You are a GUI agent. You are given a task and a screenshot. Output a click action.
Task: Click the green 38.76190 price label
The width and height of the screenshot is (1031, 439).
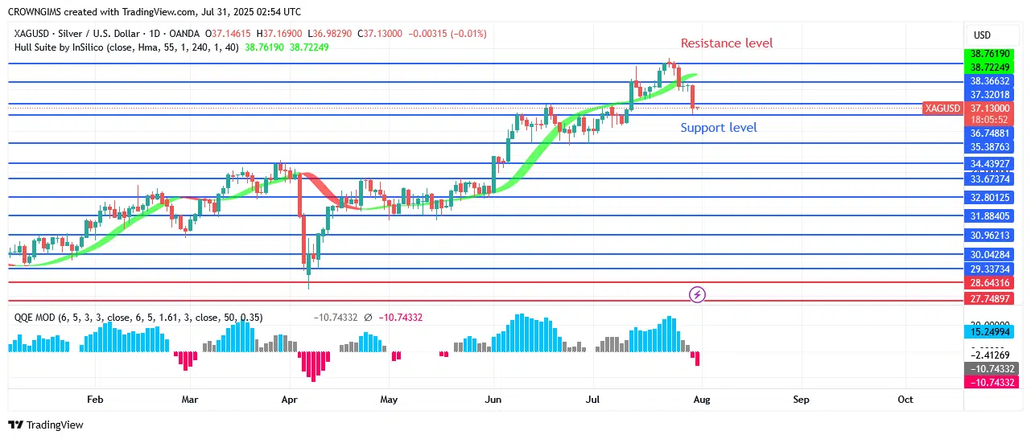click(x=989, y=55)
